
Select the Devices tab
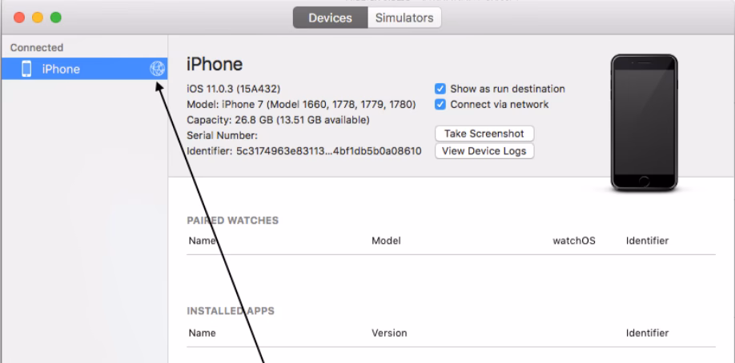pyautogui.click(x=330, y=18)
